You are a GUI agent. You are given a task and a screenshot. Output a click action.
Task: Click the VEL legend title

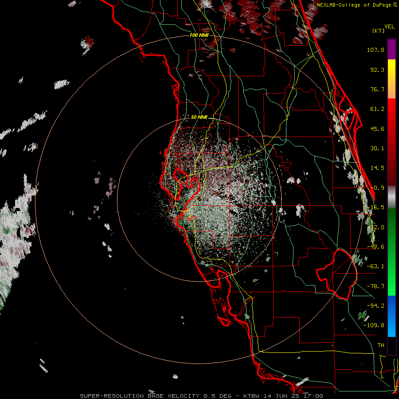389,27
